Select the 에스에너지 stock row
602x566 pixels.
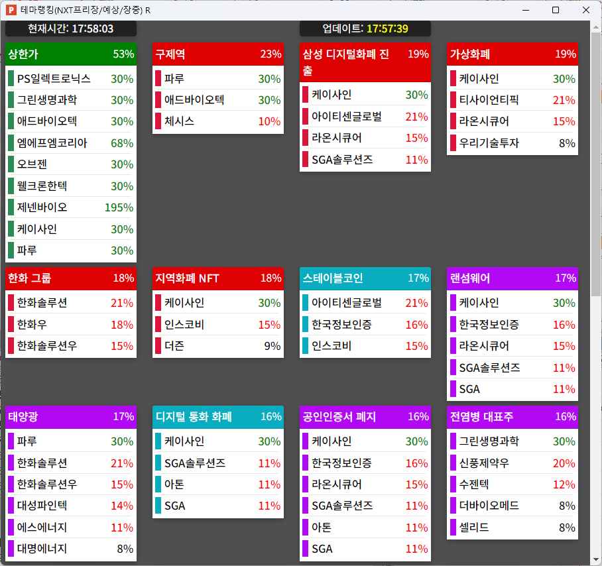click(x=71, y=528)
